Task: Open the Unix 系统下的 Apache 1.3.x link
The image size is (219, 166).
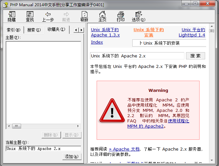Action: point(105,32)
